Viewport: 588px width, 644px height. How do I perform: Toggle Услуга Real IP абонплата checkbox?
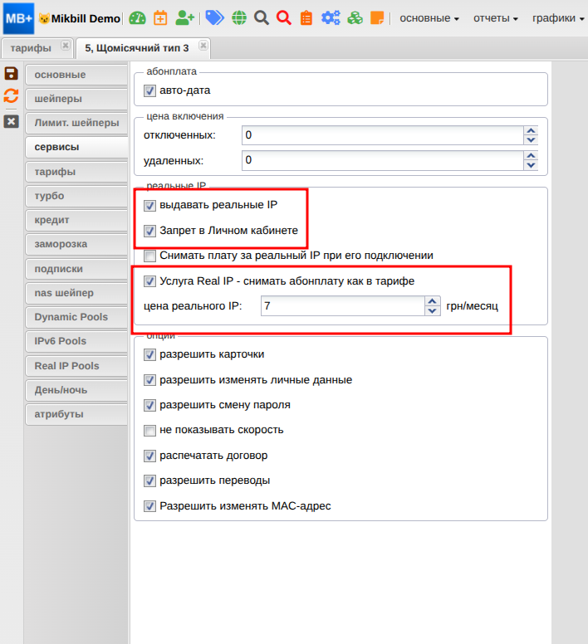pos(149,281)
